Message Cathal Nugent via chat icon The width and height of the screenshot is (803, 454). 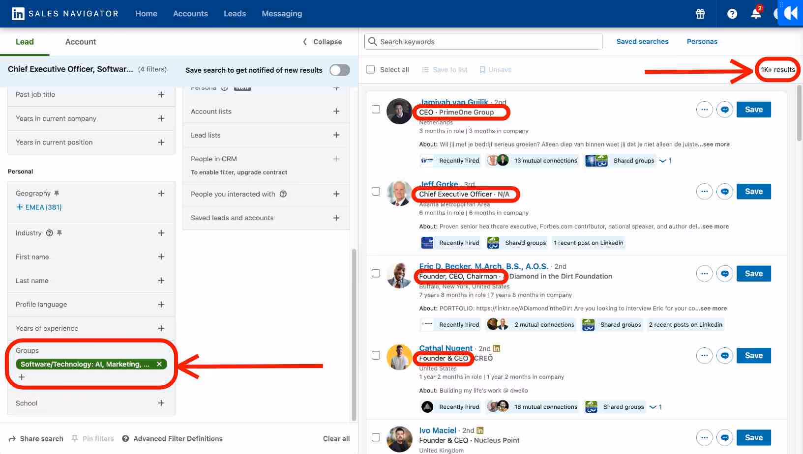725,356
